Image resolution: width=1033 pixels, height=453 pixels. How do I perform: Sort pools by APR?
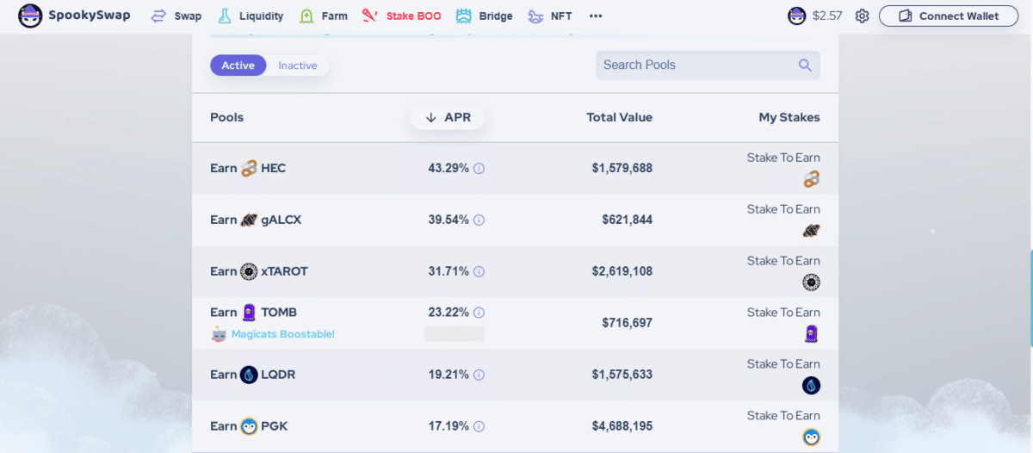(448, 117)
